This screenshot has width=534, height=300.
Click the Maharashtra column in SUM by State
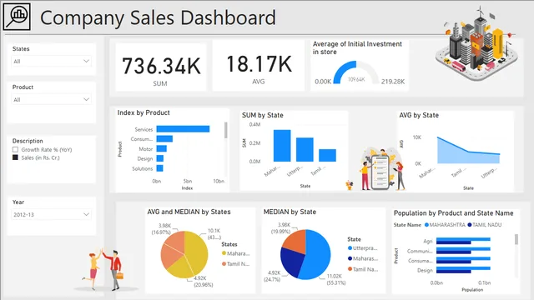(282, 146)
